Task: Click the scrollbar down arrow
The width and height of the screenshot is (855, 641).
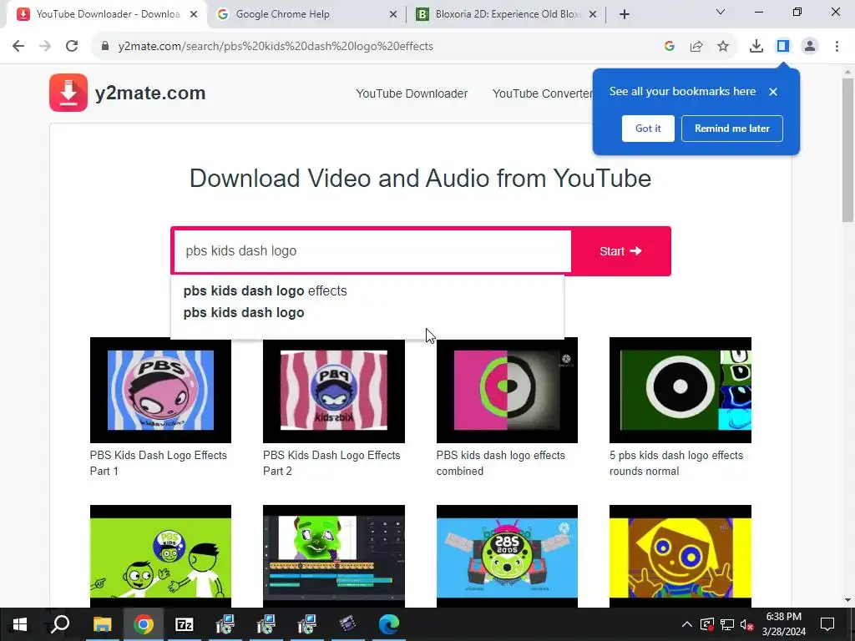Action: pos(848,601)
